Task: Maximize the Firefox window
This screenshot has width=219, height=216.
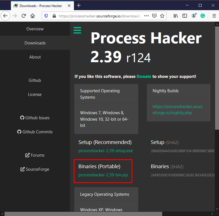Action: click(x=200, y=5)
